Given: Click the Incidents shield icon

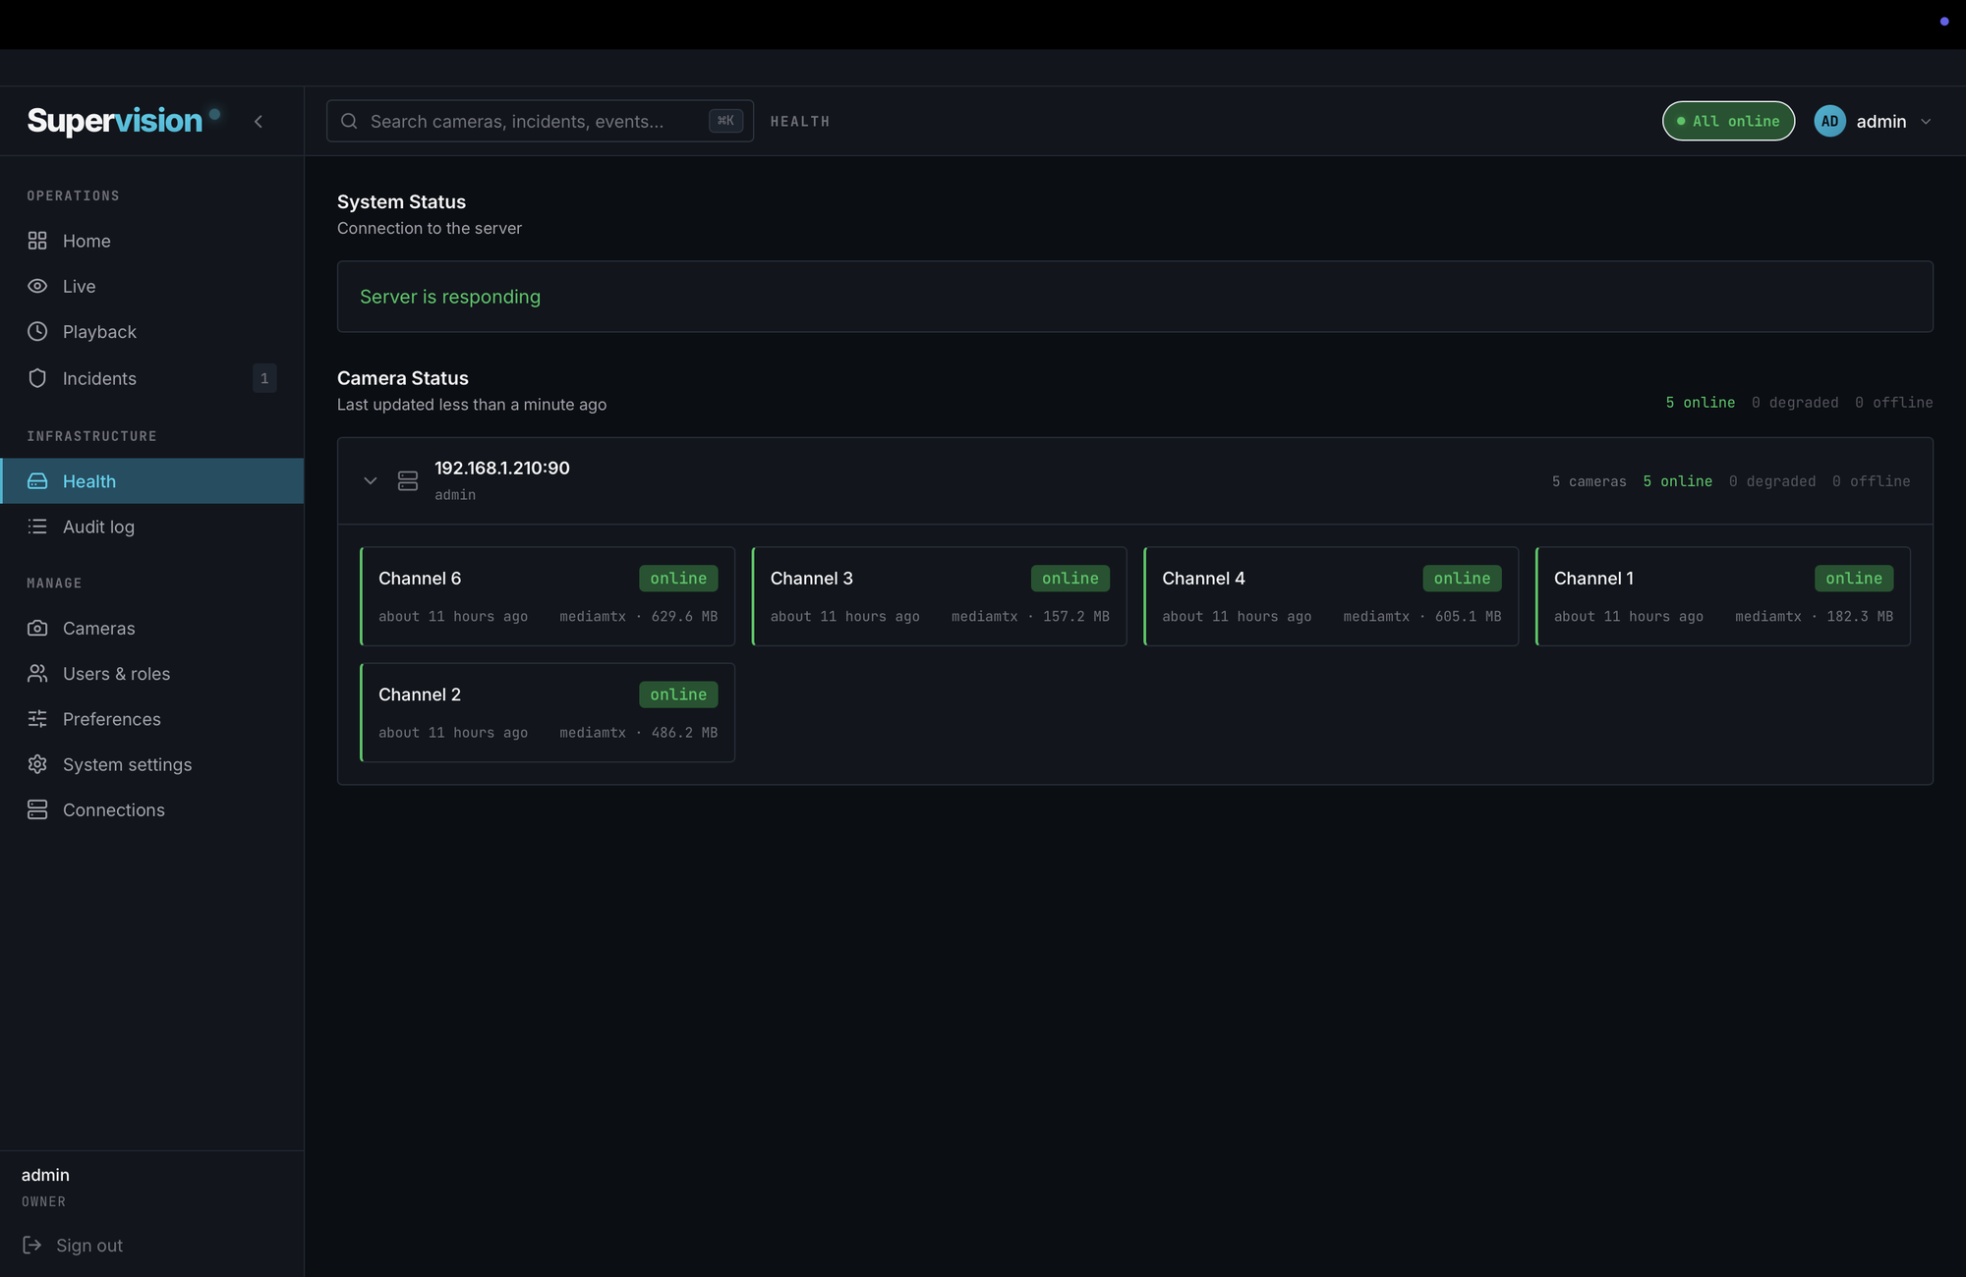Looking at the screenshot, I should (x=37, y=378).
